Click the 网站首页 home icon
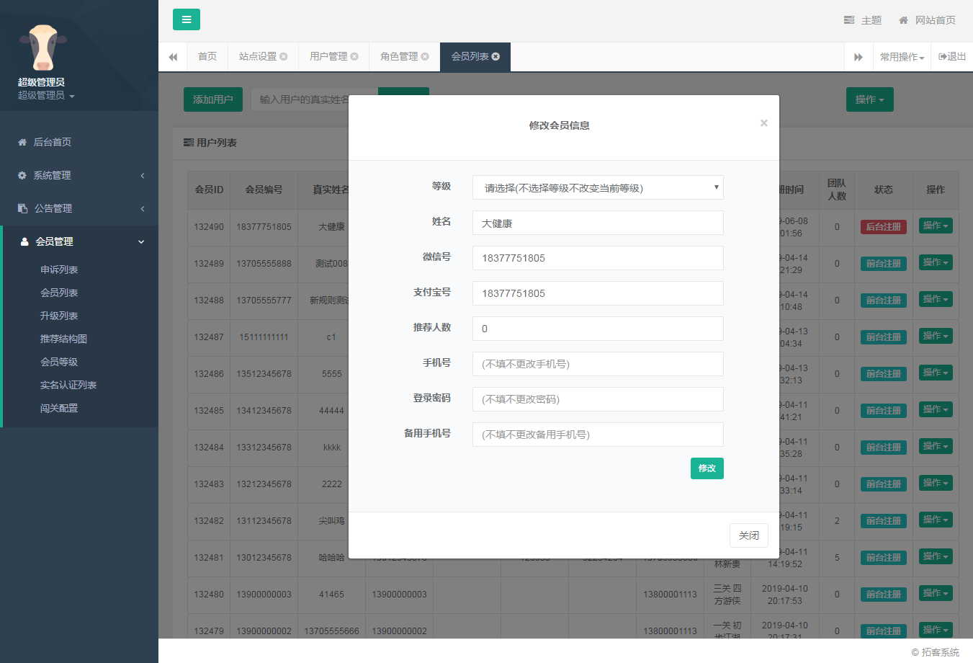The height and width of the screenshot is (663, 973). coord(904,20)
